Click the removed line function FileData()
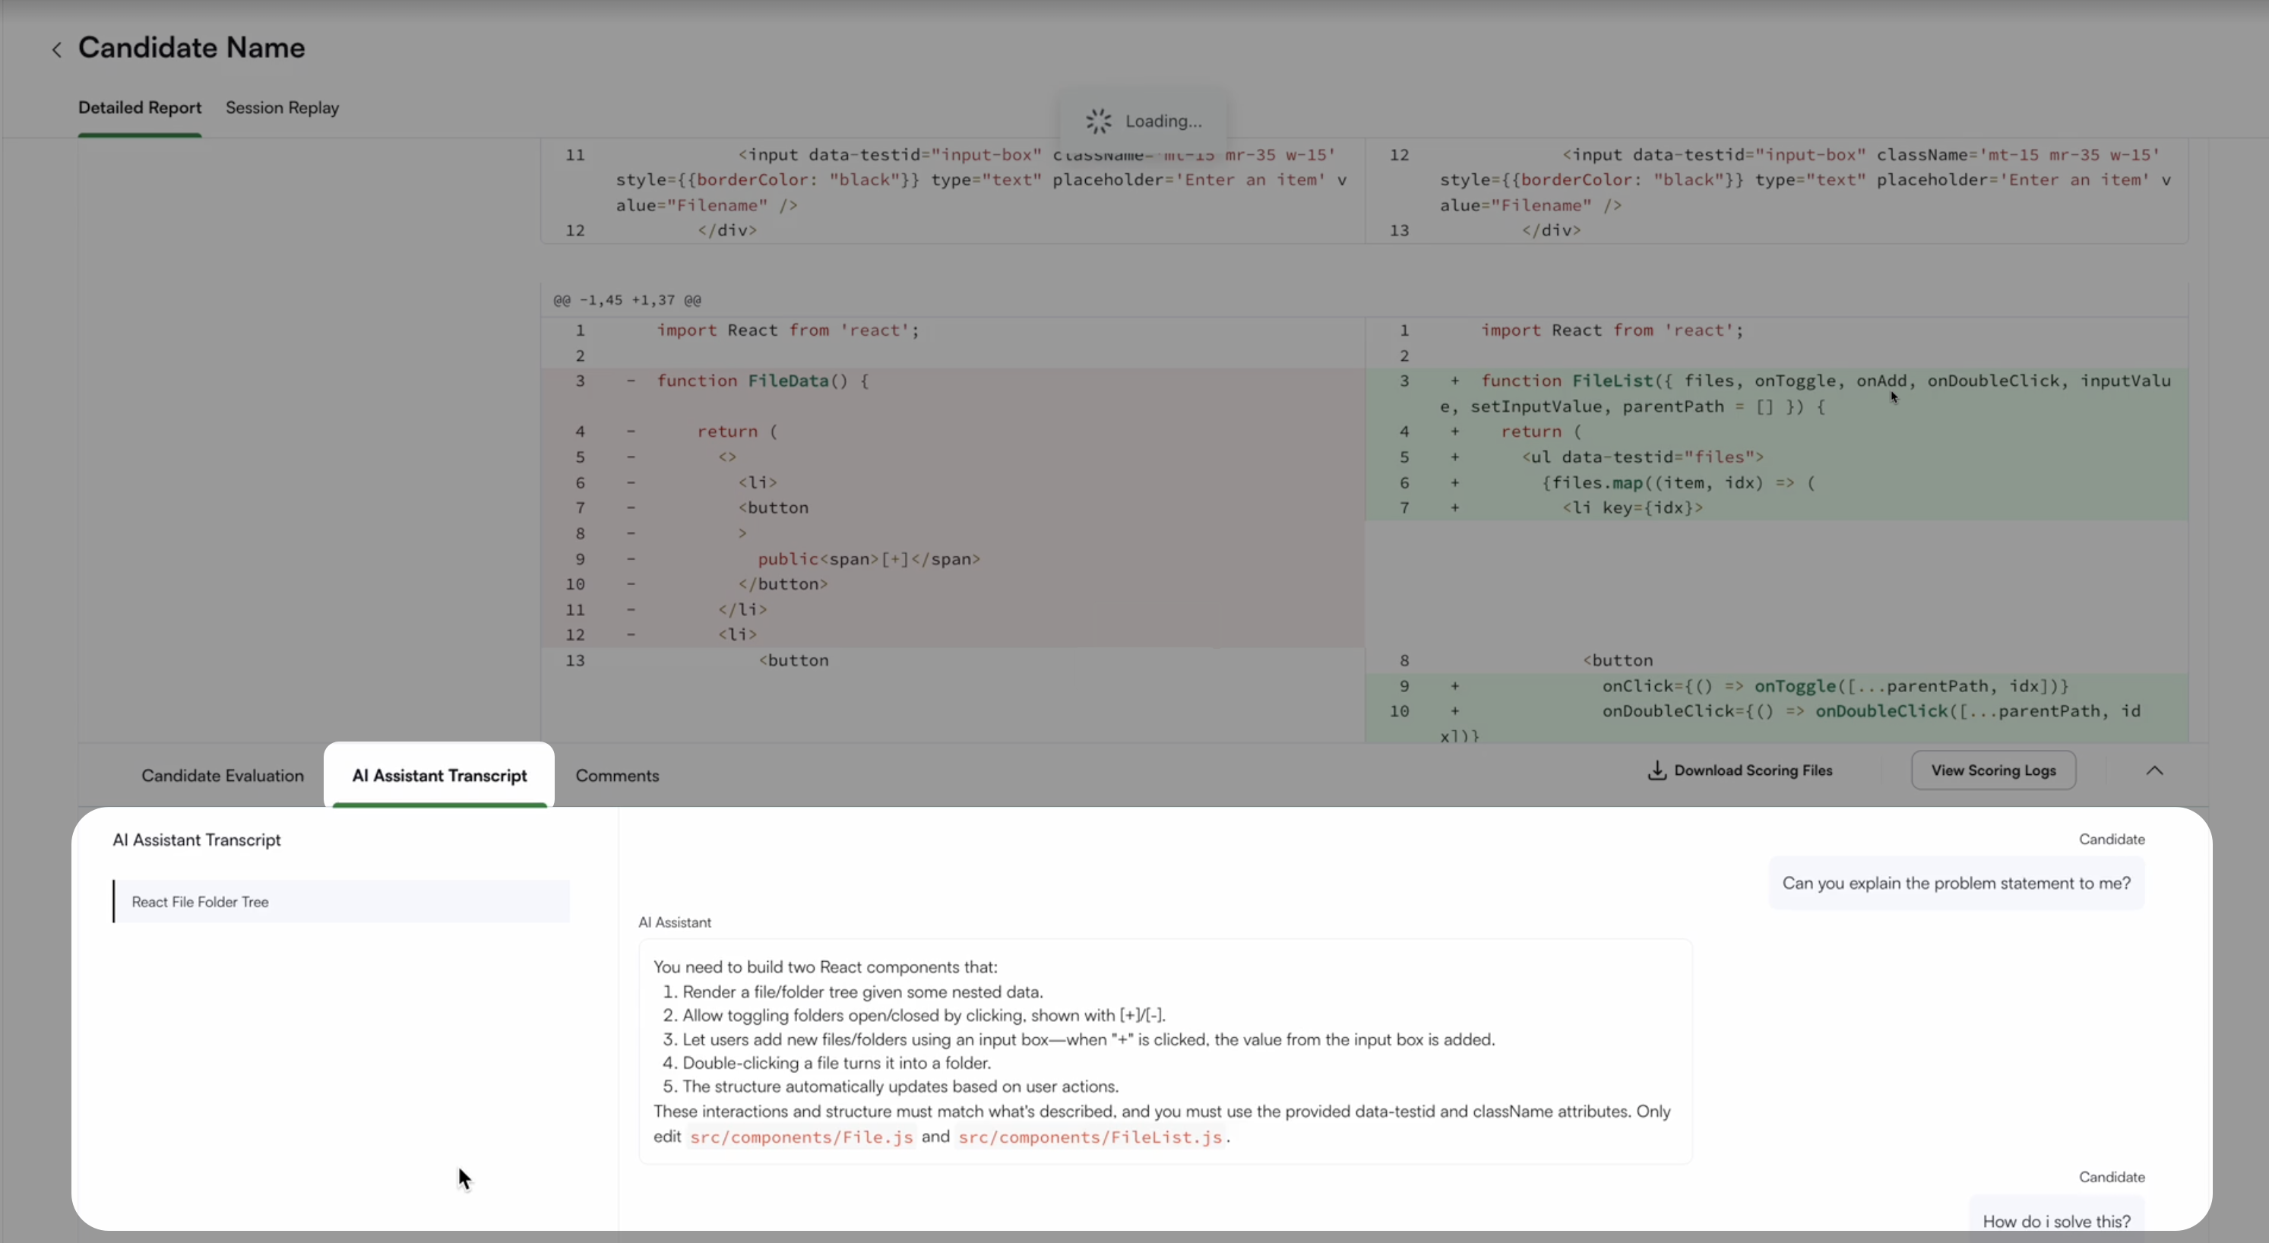Viewport: 2269px width, 1243px height. (x=763, y=381)
